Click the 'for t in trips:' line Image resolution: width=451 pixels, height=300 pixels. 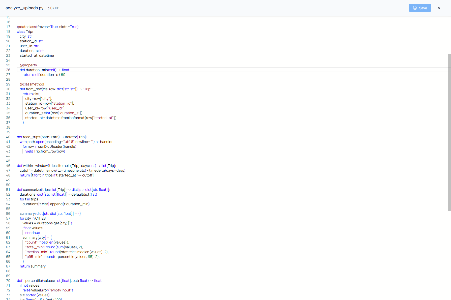tap(29, 199)
